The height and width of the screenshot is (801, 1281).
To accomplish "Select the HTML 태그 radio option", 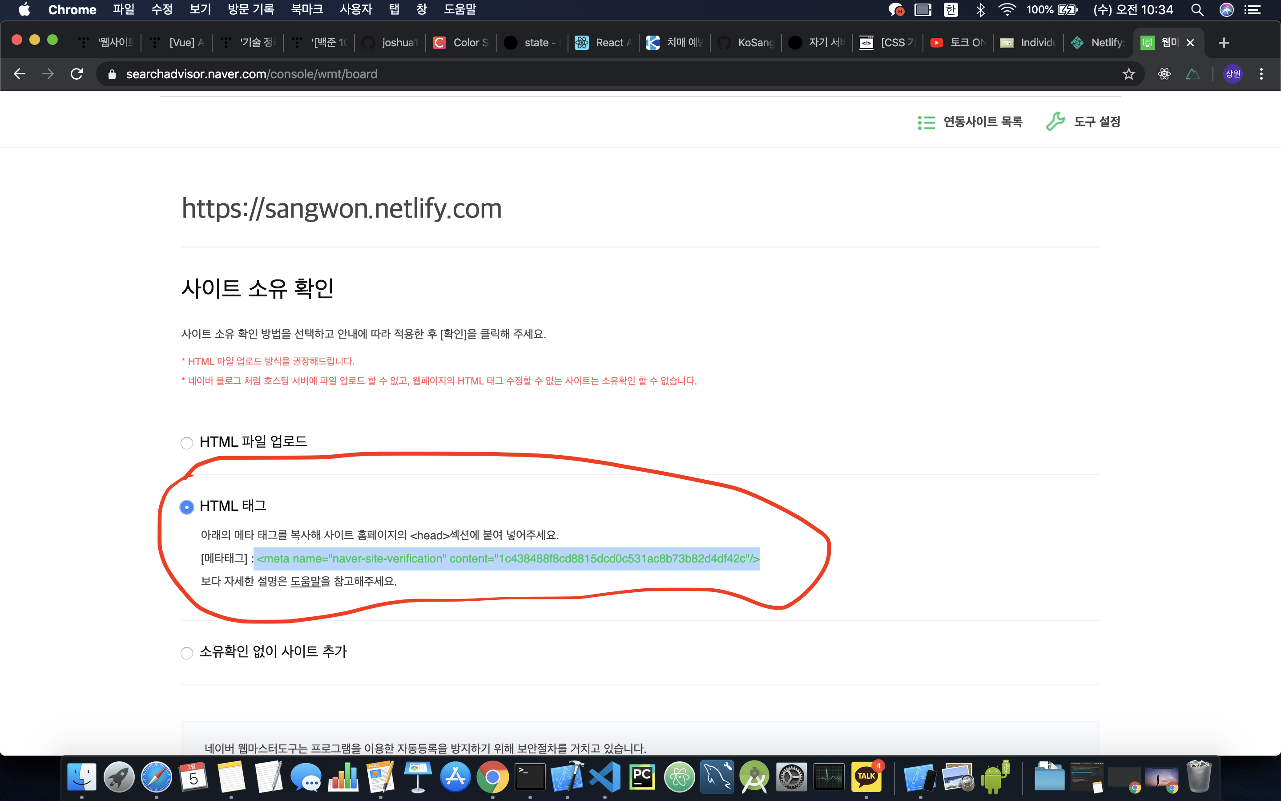I will [x=186, y=507].
